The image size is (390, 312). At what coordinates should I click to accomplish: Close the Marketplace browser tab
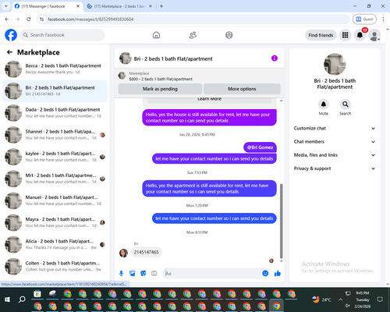point(151,6)
